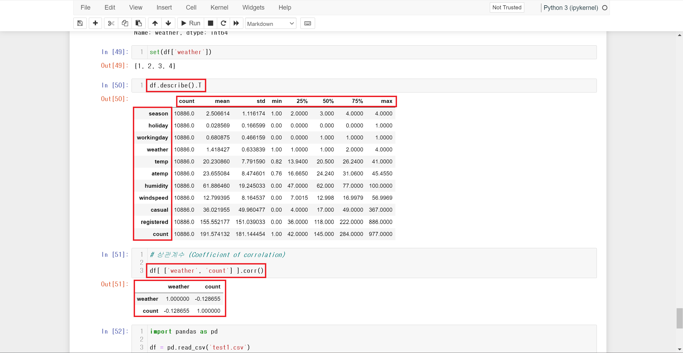Restart the kernel icon
This screenshot has height=353, width=683.
tap(224, 23)
